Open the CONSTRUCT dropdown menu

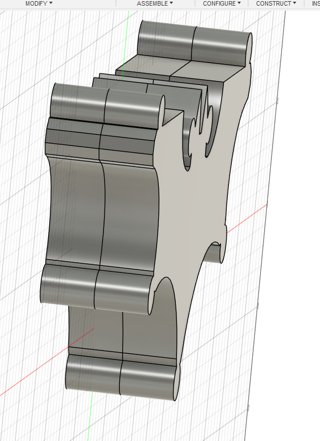point(276,3)
